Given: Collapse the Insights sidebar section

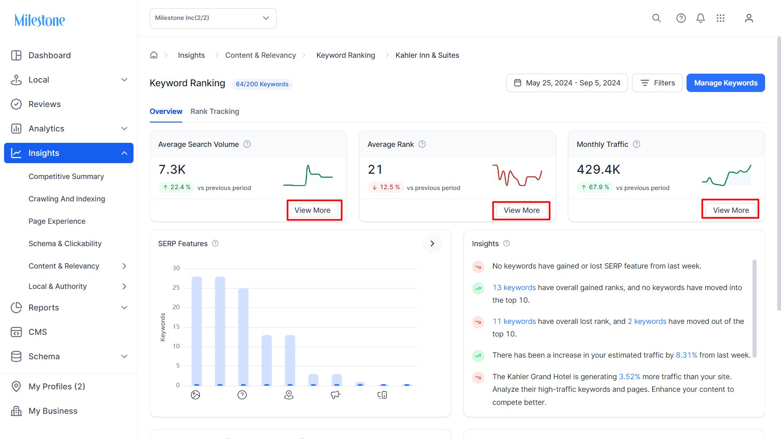Looking at the screenshot, I should tap(125, 153).
